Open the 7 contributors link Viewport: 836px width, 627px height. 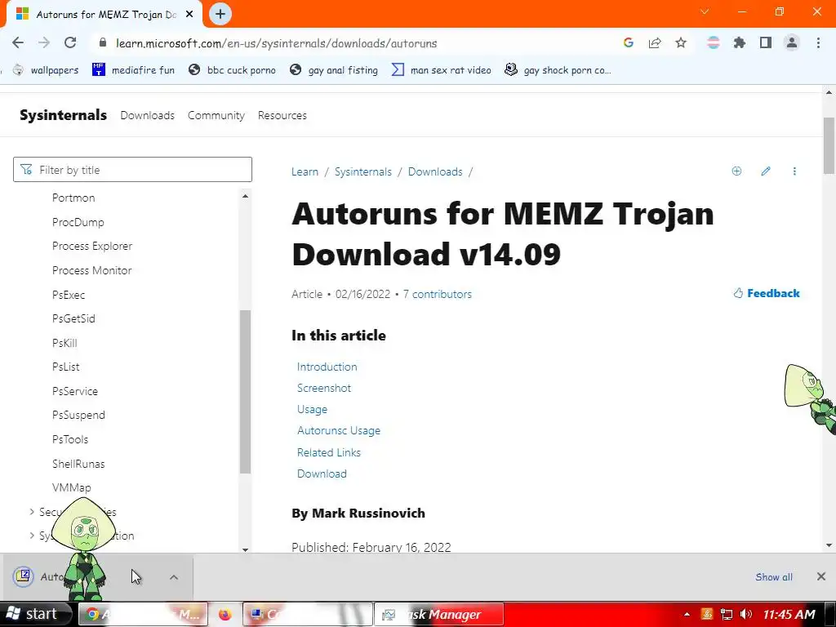[x=438, y=294]
